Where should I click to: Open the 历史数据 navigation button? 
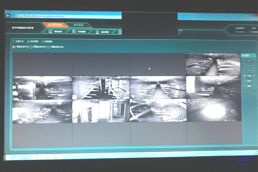pyautogui.click(x=78, y=32)
